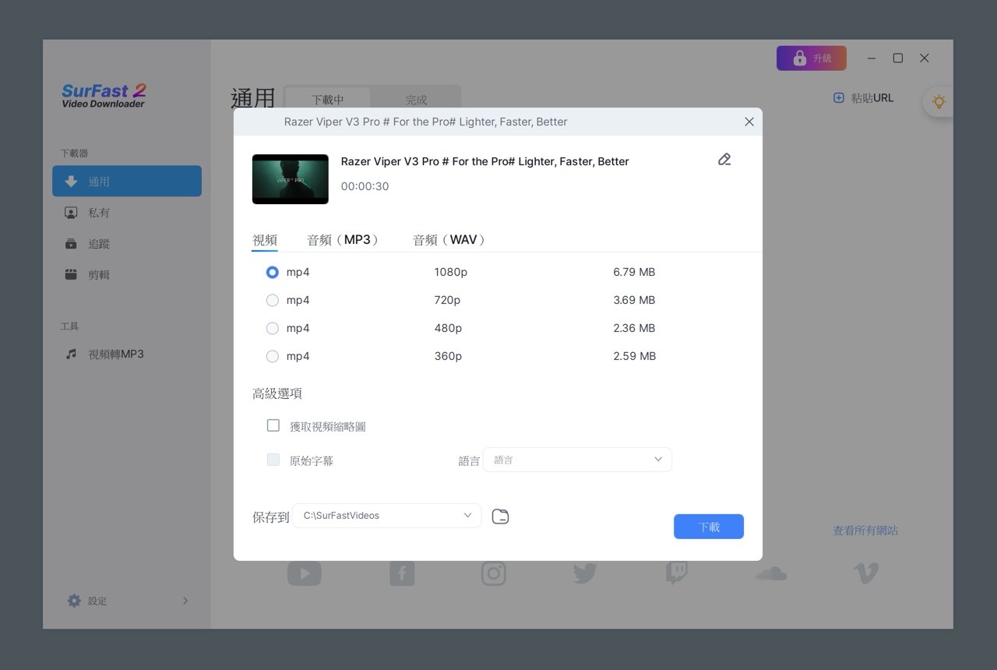Switch to the 音頻（WAV）tab
This screenshot has height=670, width=997.
450,240
